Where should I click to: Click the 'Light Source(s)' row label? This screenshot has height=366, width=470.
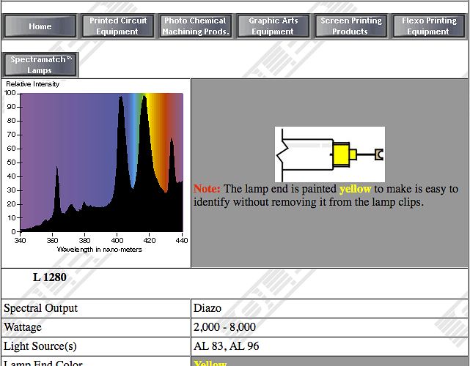pyautogui.click(x=40, y=346)
